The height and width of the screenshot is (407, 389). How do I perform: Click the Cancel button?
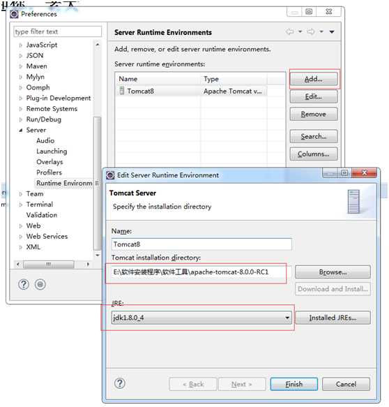point(346,384)
